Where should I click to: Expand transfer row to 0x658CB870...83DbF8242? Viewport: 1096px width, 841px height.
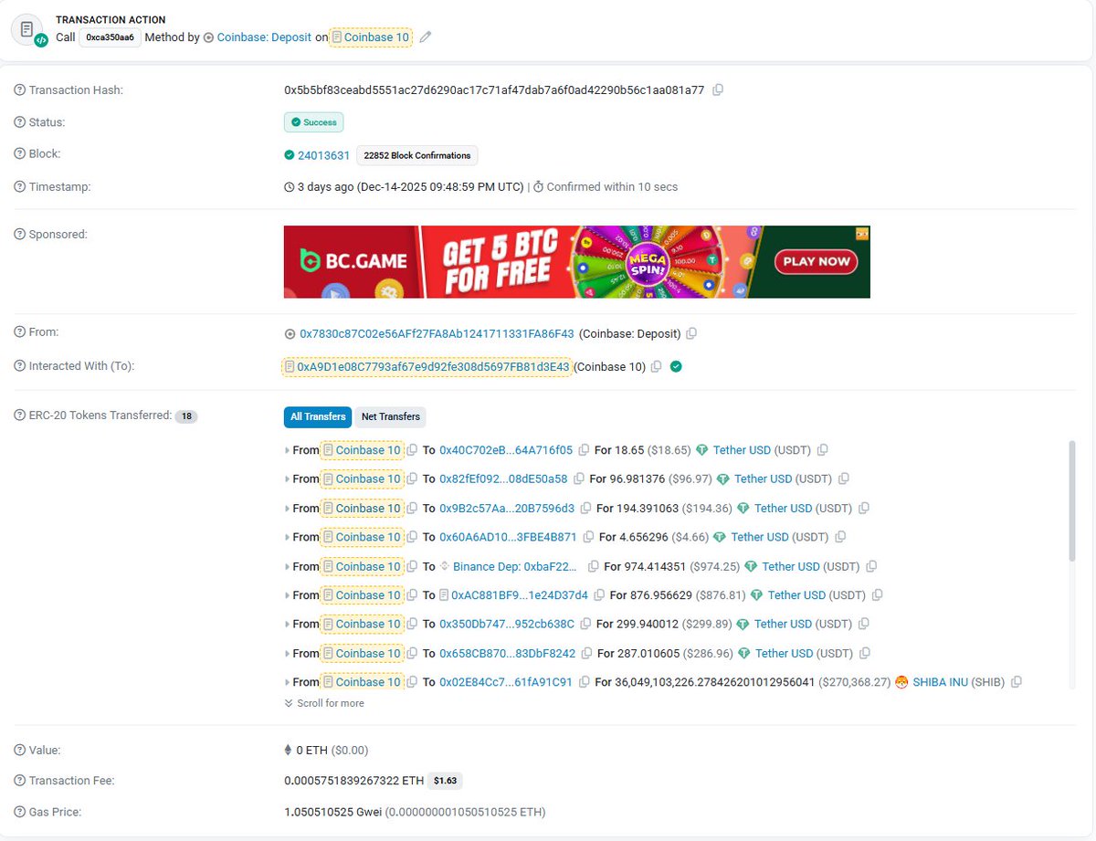[288, 654]
